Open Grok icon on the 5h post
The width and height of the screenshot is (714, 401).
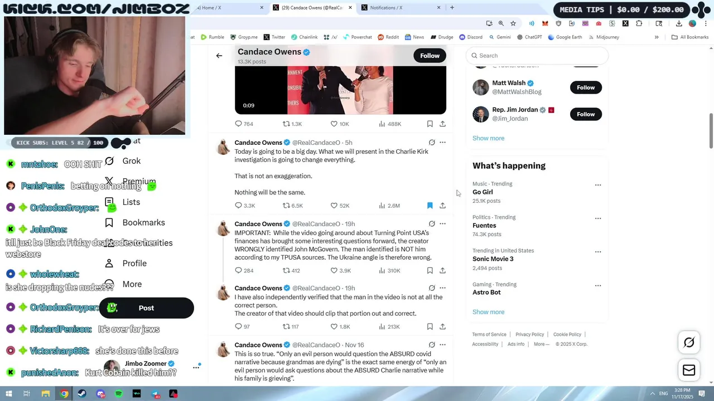432,143
